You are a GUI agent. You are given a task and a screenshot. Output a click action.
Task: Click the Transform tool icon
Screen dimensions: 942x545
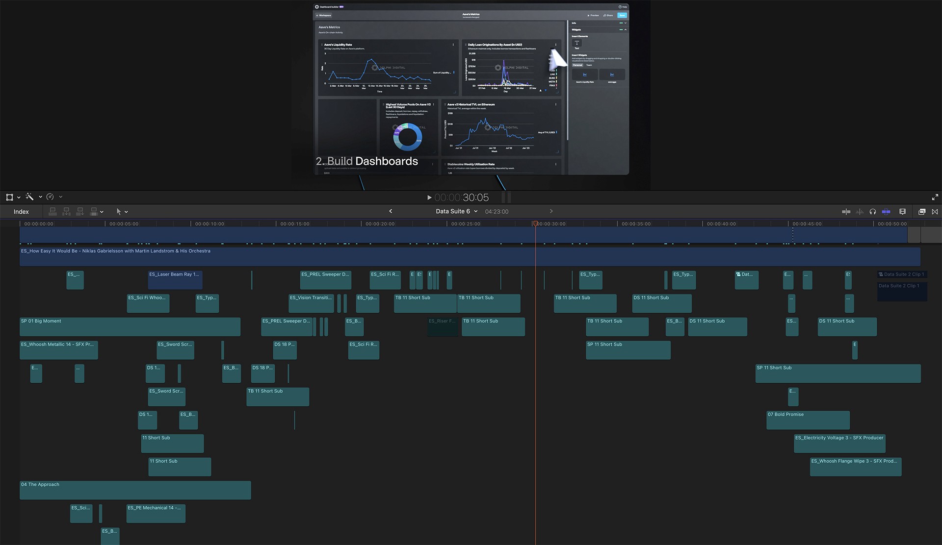click(x=9, y=197)
